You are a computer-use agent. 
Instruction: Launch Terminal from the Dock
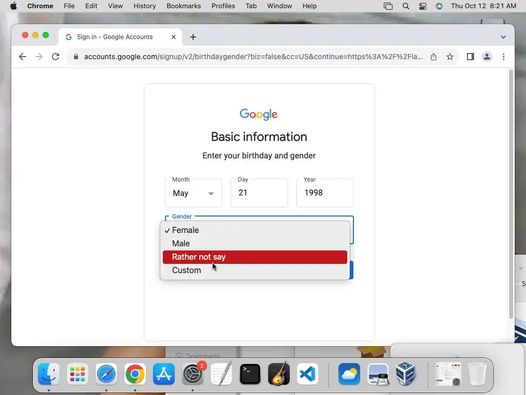pos(250,374)
